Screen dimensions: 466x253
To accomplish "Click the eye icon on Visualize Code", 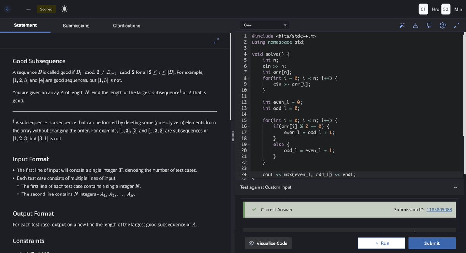I will [255, 243].
